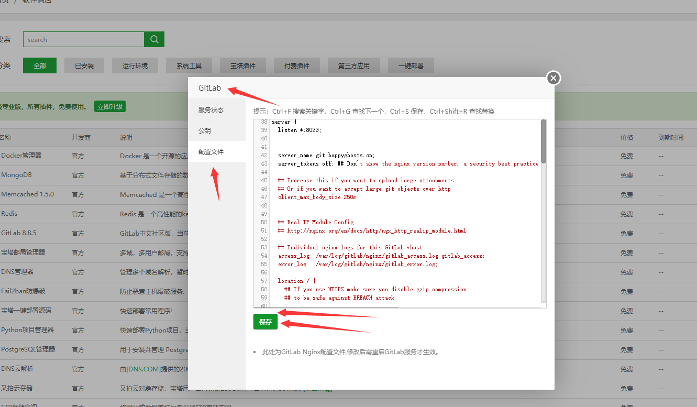Browse 宝塔插件 plugins
The width and height of the screenshot is (697, 407).
pyautogui.click(x=242, y=65)
